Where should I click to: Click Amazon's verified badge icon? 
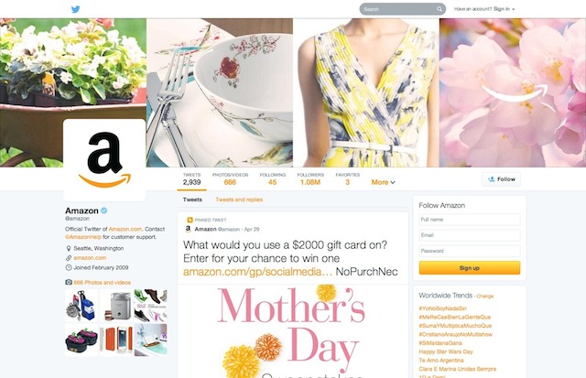tap(103, 211)
